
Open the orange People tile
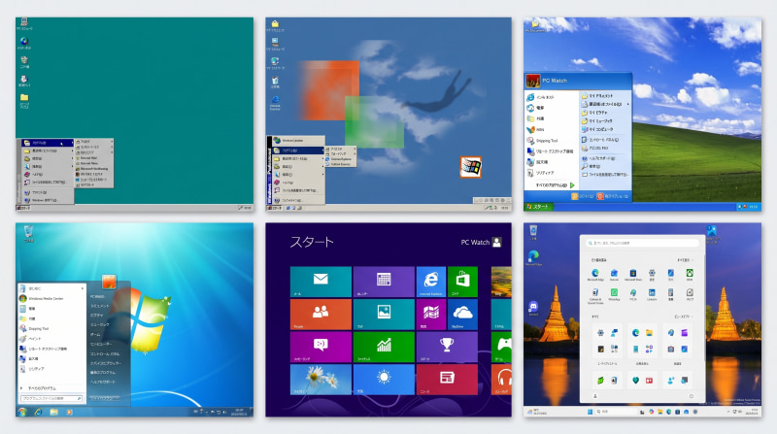coord(321,315)
